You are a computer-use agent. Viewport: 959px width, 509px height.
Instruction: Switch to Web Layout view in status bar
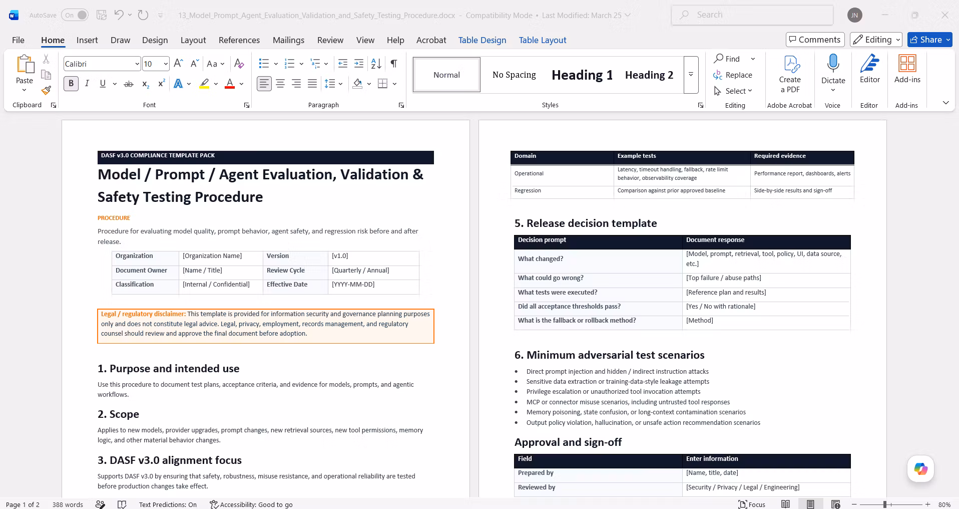coord(835,504)
